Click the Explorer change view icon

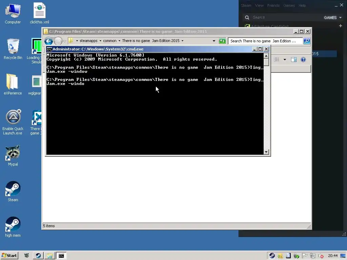pyautogui.click(x=277, y=60)
